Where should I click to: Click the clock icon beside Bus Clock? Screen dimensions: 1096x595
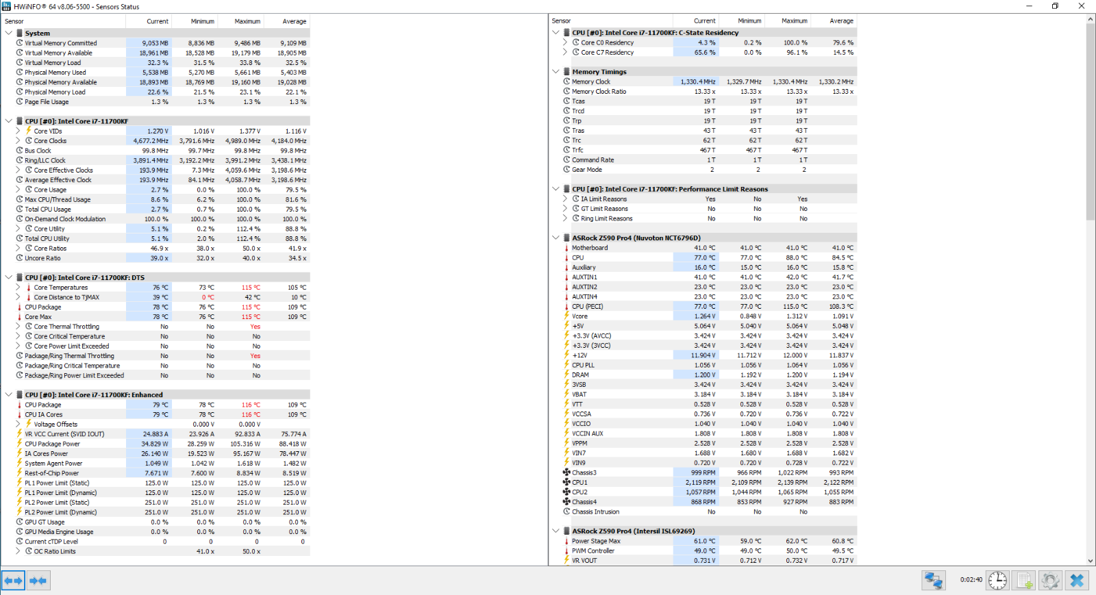20,151
